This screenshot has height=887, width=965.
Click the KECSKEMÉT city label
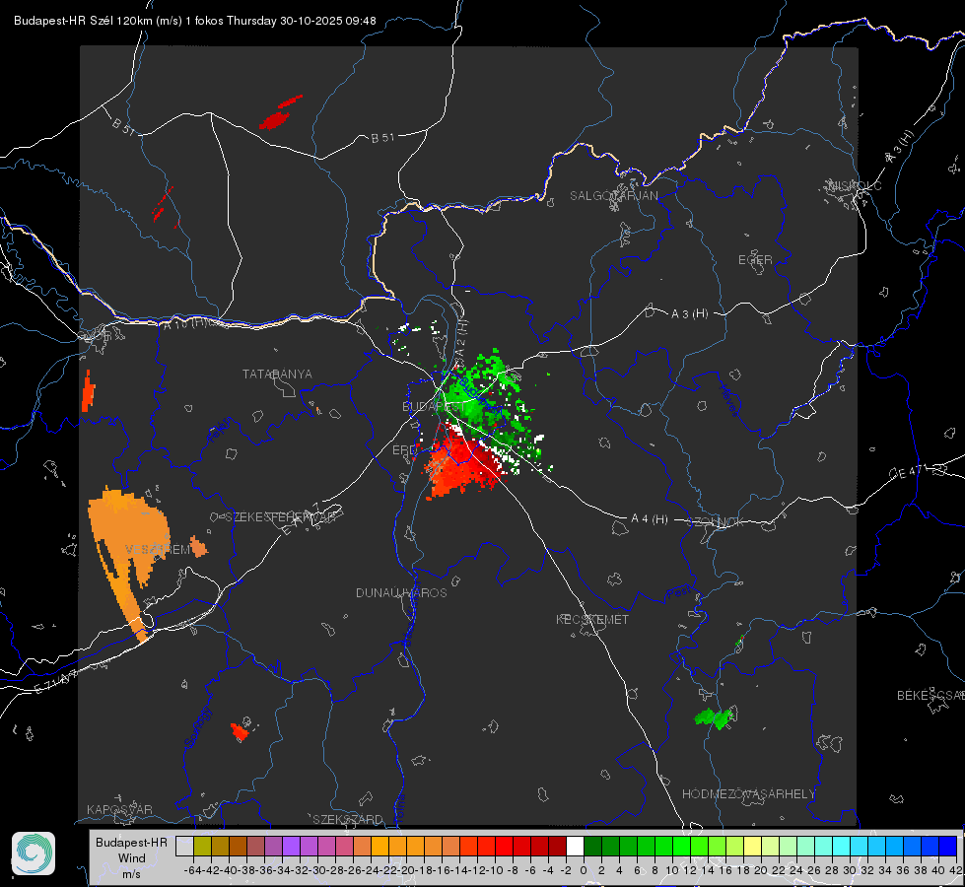(592, 620)
